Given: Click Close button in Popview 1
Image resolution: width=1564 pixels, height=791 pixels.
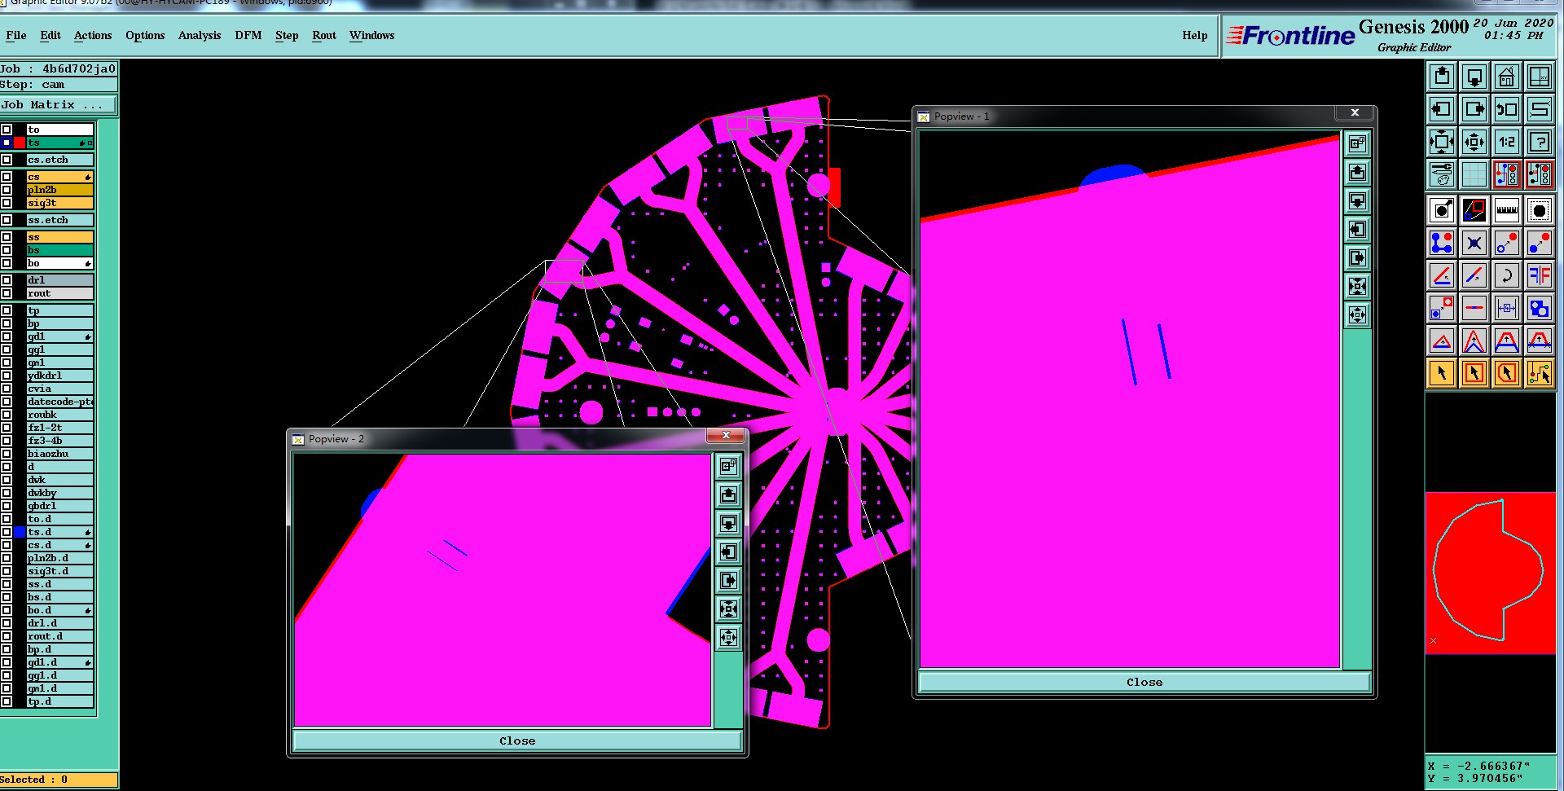Looking at the screenshot, I should tap(1144, 683).
